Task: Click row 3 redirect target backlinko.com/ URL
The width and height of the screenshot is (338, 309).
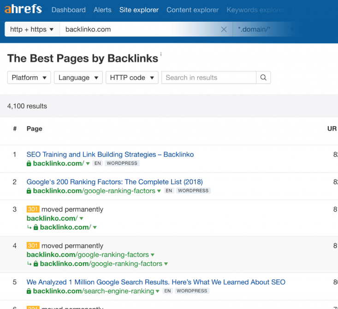Action: pyautogui.click(x=65, y=227)
